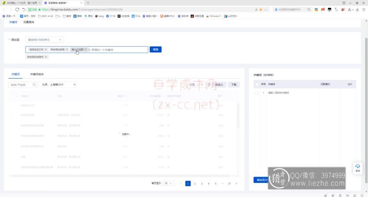
Task: Open the browser downloads arrow icon
Action: (357, 10)
